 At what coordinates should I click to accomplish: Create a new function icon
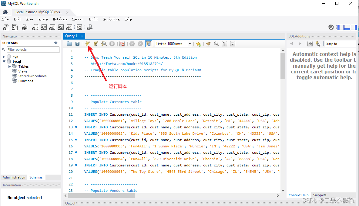coord(69,27)
